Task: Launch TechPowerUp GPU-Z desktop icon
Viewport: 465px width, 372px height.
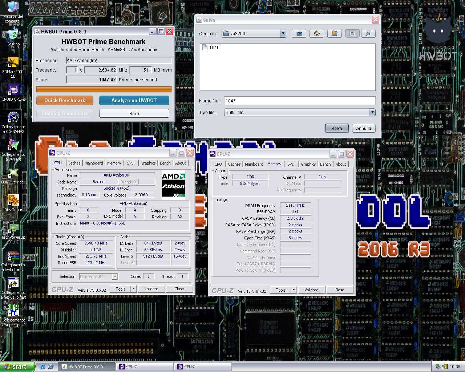Action: click(13, 232)
